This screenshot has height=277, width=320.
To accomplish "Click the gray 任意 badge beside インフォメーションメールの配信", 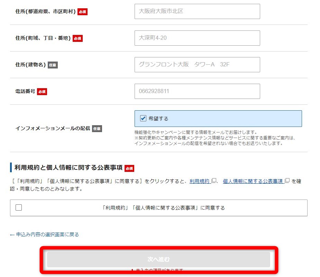I will [97, 128].
